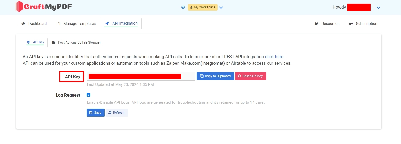This screenshot has width=401, height=144.
Task: Open the user account dropdown chevron
Action: (378, 8)
